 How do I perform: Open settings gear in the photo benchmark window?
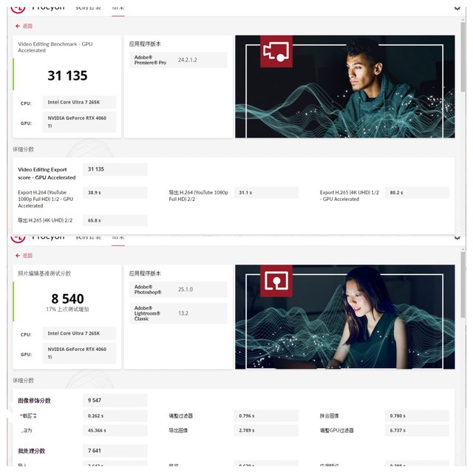[x=457, y=238]
